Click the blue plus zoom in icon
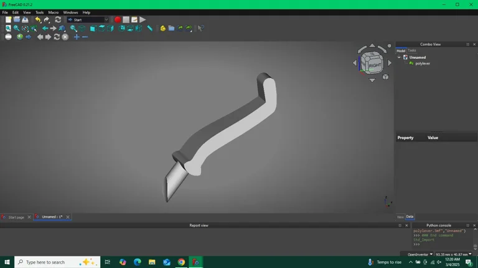 pyautogui.click(x=77, y=37)
